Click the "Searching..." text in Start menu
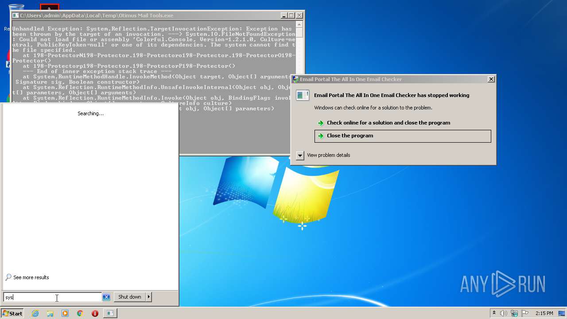Viewport: 567px width, 319px height. point(90,113)
